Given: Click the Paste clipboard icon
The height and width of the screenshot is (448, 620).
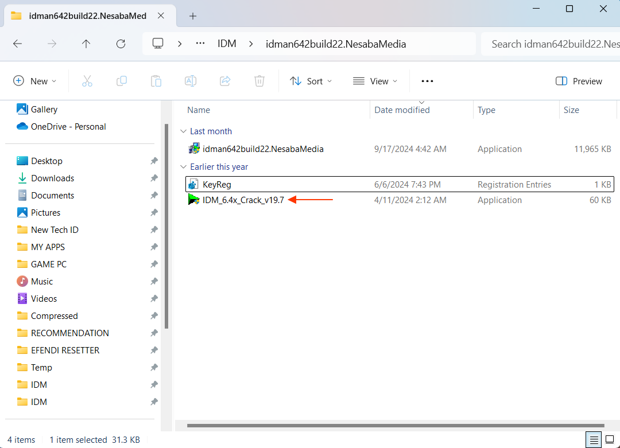Looking at the screenshot, I should [156, 81].
